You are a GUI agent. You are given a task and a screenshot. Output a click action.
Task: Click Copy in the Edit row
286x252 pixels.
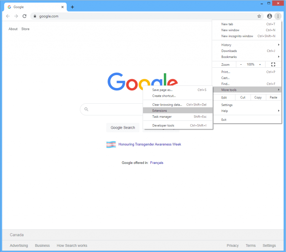pos(258,97)
